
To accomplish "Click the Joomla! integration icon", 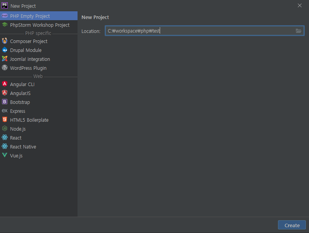I will point(5,59).
